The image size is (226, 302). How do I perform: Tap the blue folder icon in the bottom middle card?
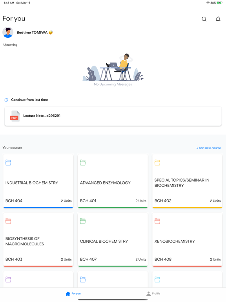[x=83, y=280]
